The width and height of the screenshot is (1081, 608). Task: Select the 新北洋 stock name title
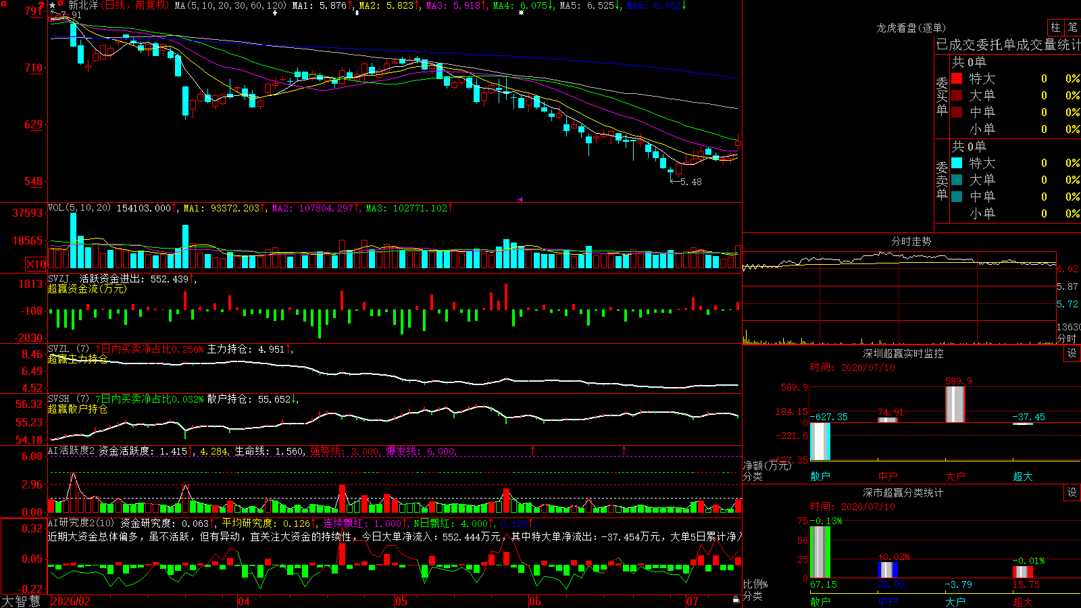click(83, 5)
